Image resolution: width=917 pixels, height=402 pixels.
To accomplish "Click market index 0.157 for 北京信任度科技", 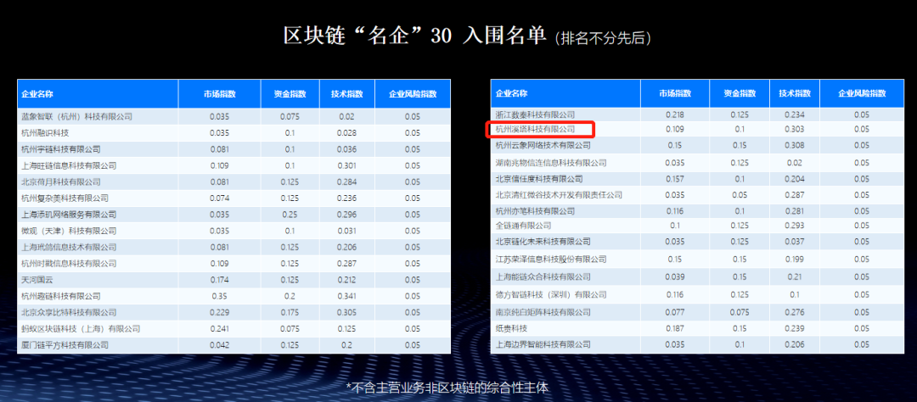I will [x=675, y=178].
